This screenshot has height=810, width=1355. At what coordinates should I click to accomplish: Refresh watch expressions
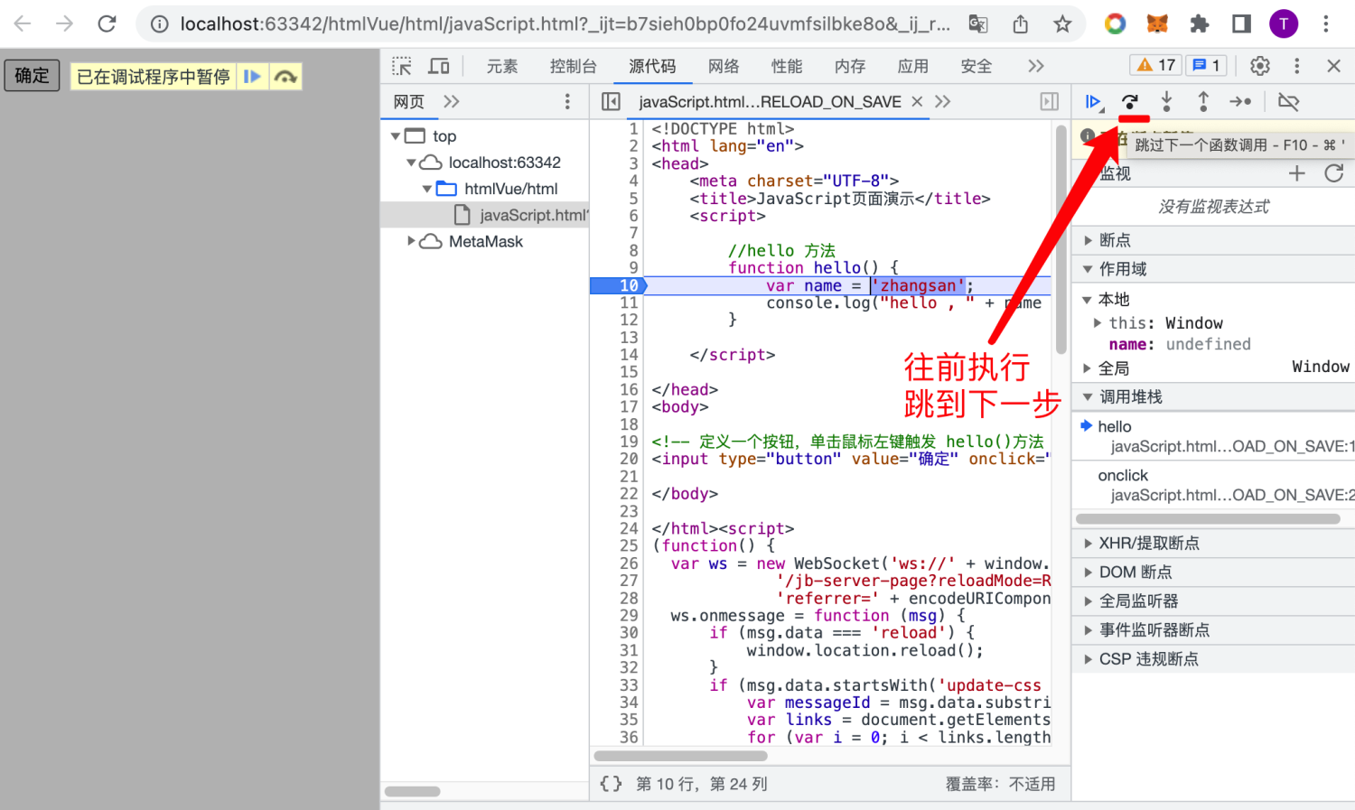(1334, 173)
